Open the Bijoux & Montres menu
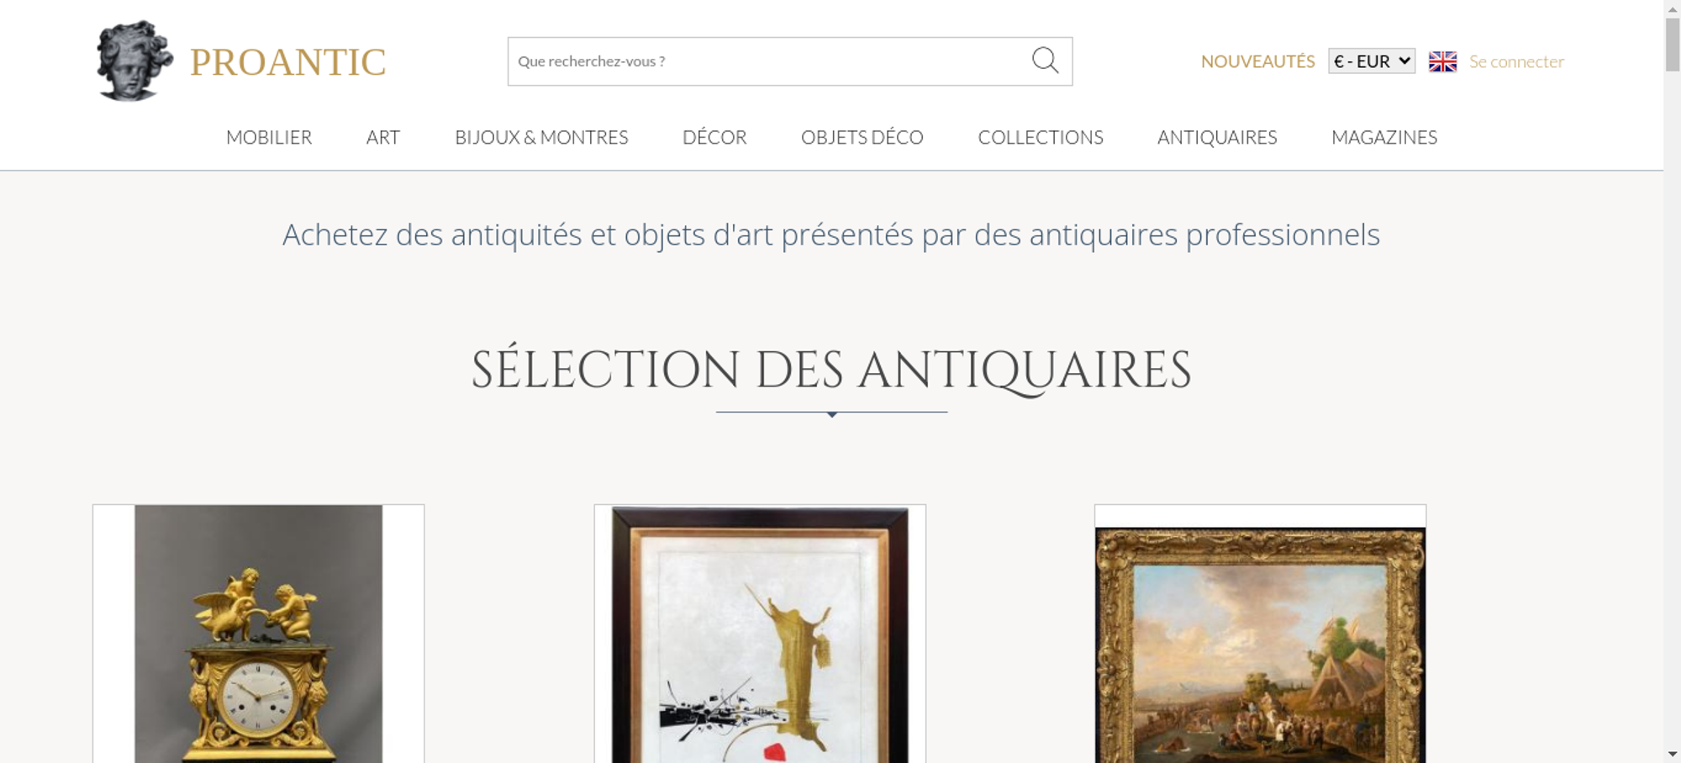Viewport: 1681px width, 763px height. point(541,137)
